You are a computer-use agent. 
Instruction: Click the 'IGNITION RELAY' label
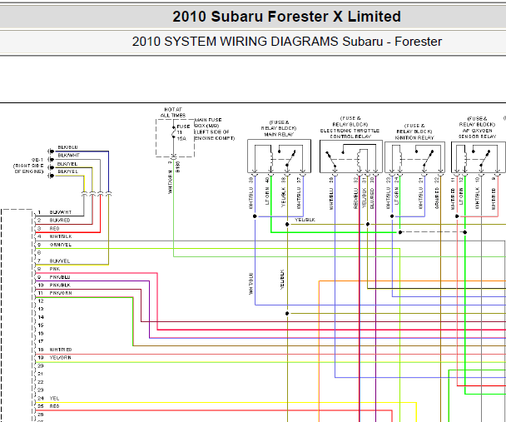(414, 138)
